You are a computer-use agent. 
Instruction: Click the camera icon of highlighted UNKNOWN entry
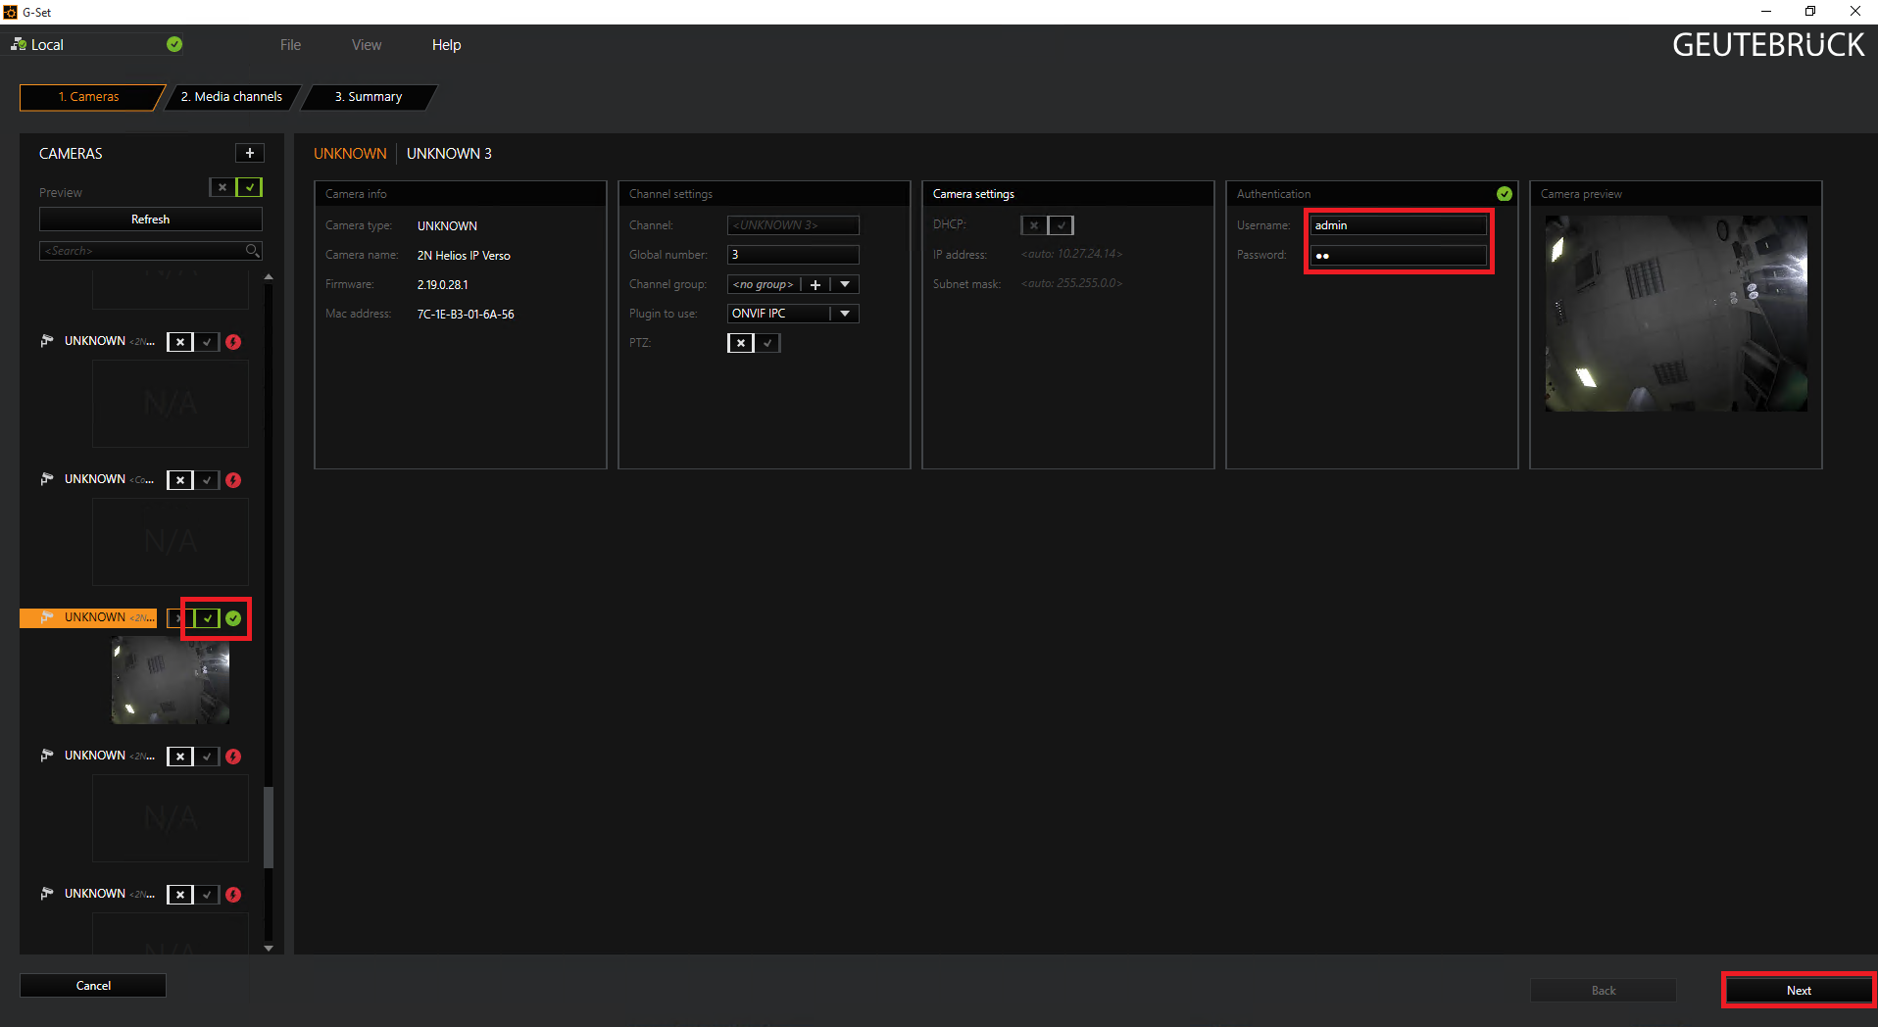pos(46,617)
